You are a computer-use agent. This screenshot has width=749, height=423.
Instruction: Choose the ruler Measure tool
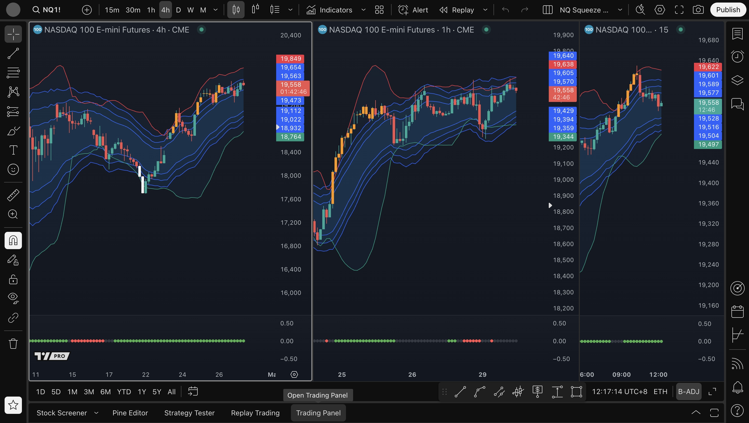click(13, 195)
